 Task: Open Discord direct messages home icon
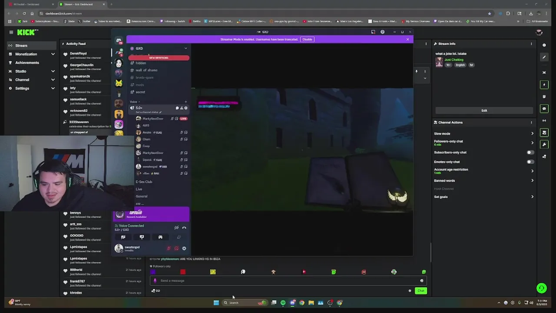click(119, 41)
